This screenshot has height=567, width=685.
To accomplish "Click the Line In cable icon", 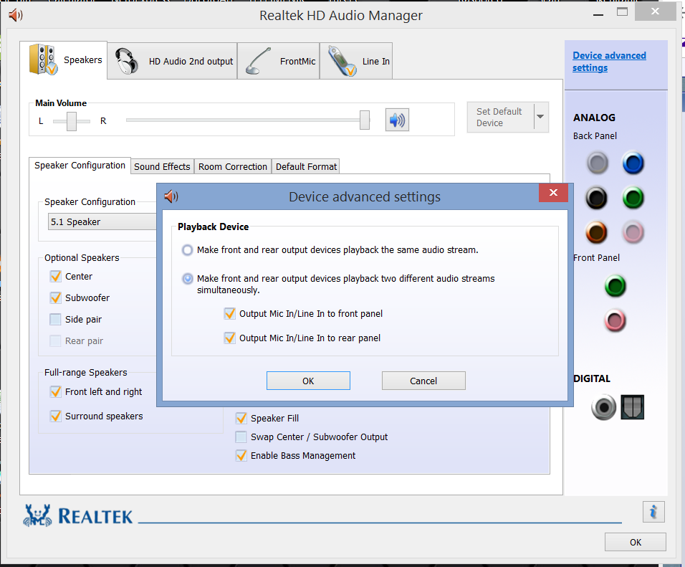I will click(342, 61).
